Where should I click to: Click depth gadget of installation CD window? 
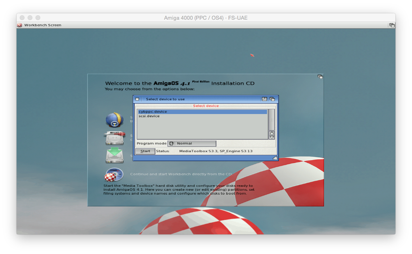point(320,77)
